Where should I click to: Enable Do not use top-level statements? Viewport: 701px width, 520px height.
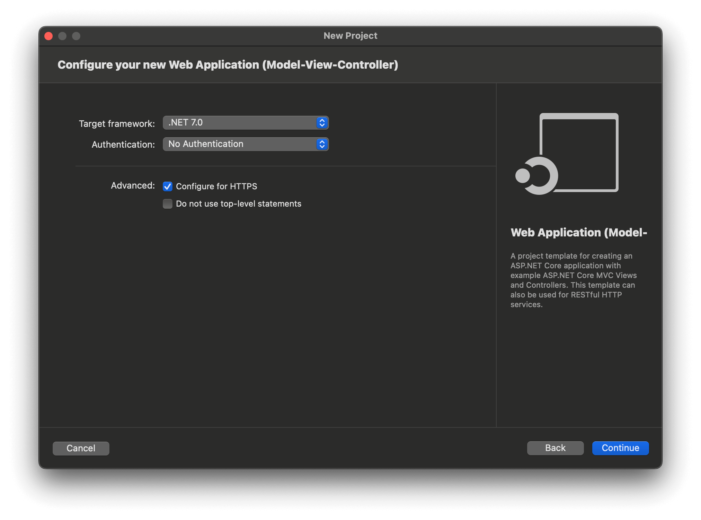pyautogui.click(x=168, y=204)
